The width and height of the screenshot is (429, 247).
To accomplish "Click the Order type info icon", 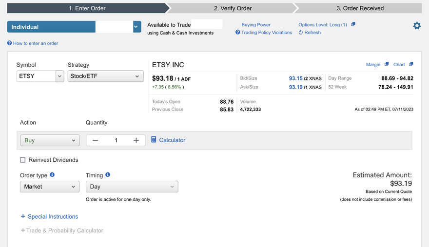I will (52, 174).
